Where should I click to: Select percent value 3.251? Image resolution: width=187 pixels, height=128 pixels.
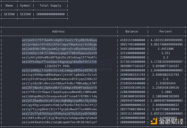coord(166,53)
